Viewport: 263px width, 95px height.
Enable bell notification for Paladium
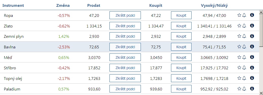coord(244,89)
